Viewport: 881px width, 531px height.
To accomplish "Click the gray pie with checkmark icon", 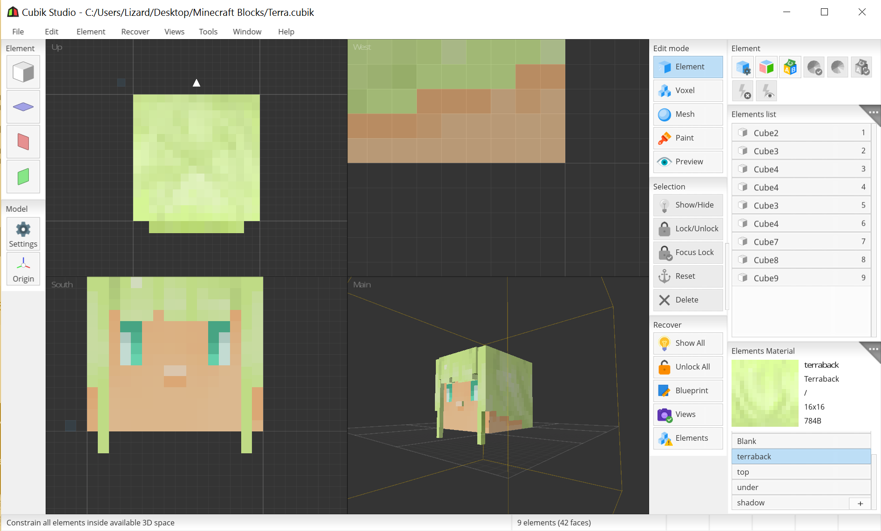I will (814, 67).
